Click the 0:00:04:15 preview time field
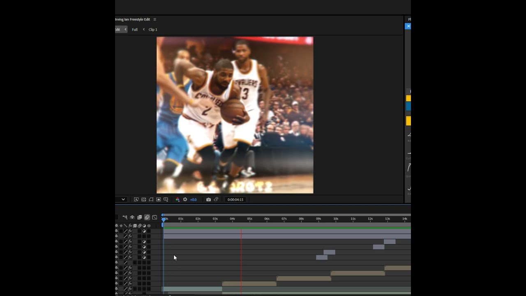Image resolution: width=526 pixels, height=296 pixels. click(235, 199)
